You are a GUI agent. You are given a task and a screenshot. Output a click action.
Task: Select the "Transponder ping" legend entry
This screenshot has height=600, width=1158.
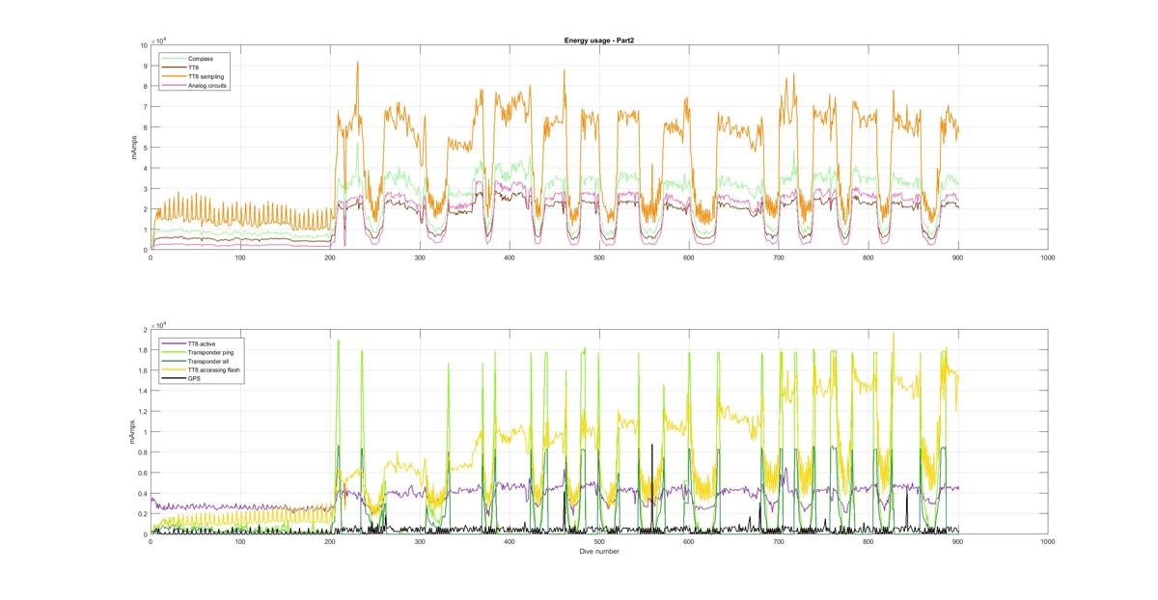tap(210, 352)
